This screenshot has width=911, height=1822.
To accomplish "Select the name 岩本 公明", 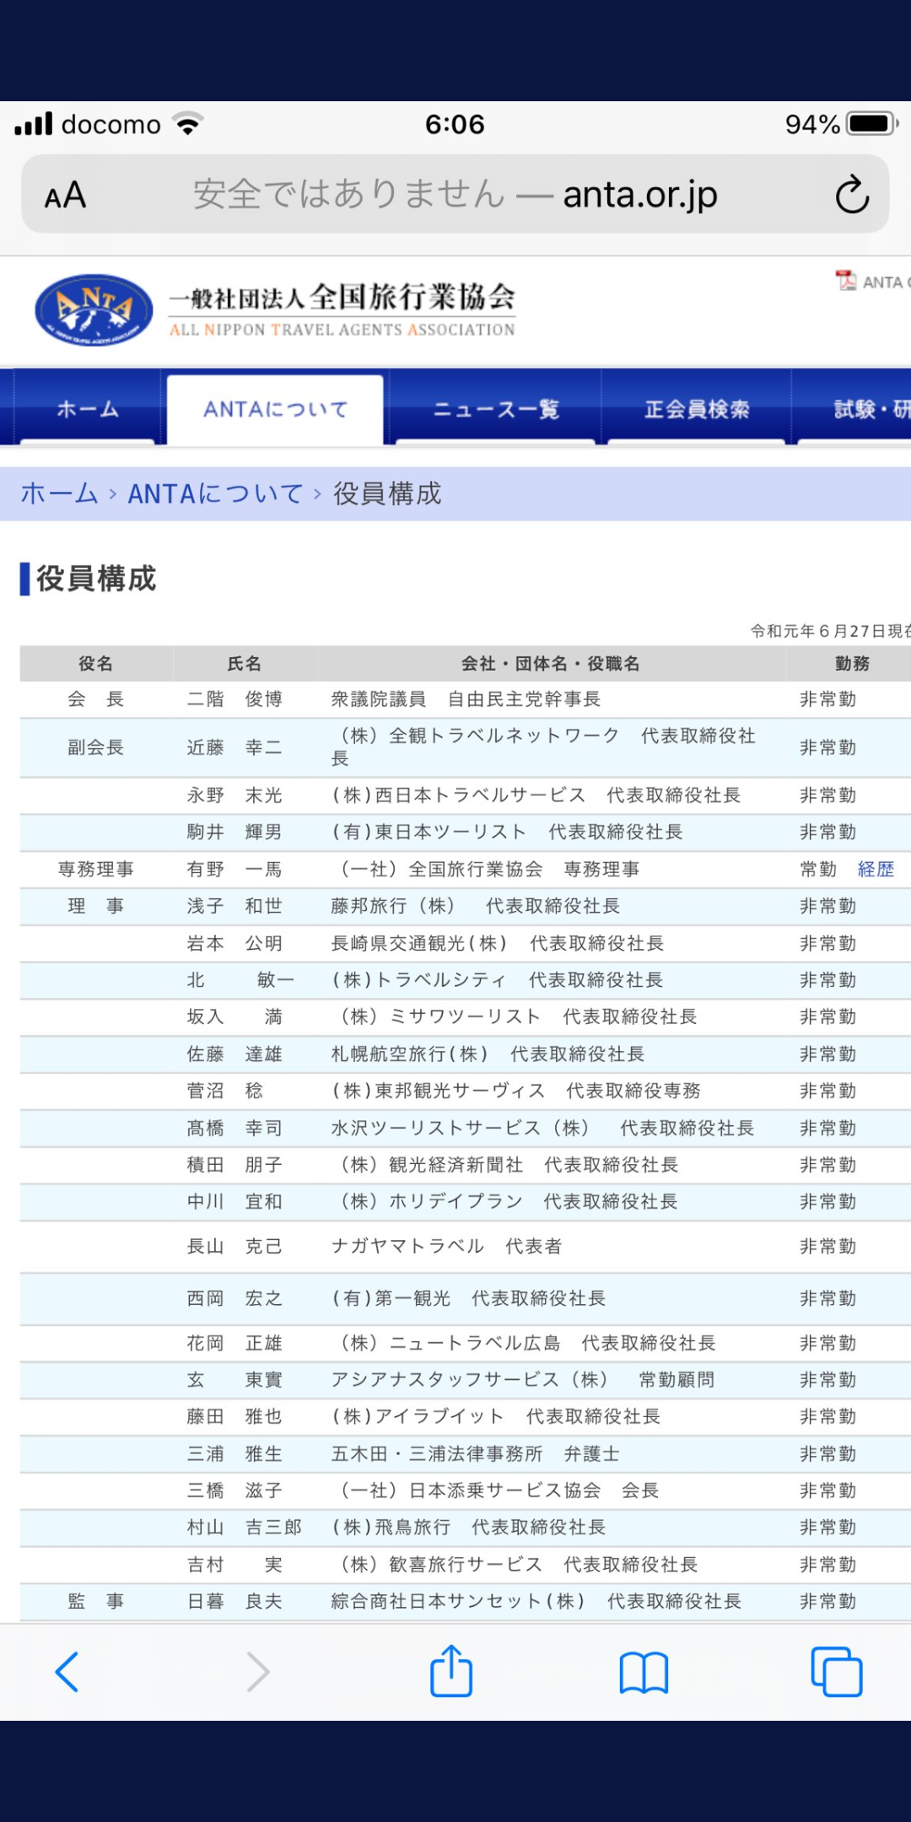I will tap(234, 943).
